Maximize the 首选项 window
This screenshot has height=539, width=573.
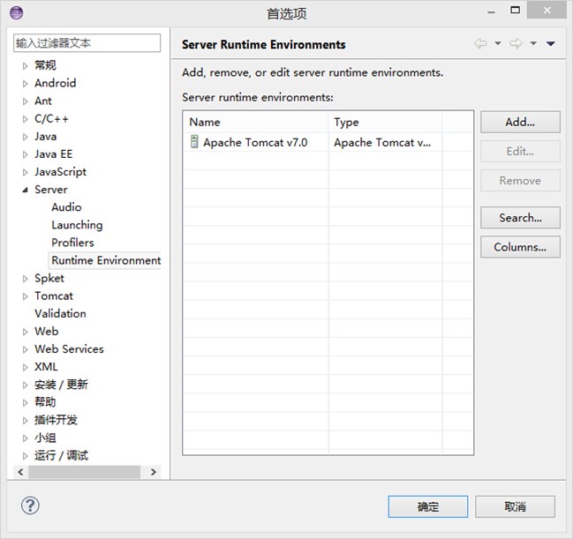tap(516, 11)
